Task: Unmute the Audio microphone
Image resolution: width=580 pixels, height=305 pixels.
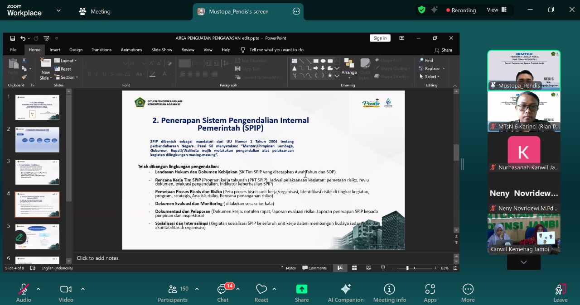Action: (x=24, y=290)
